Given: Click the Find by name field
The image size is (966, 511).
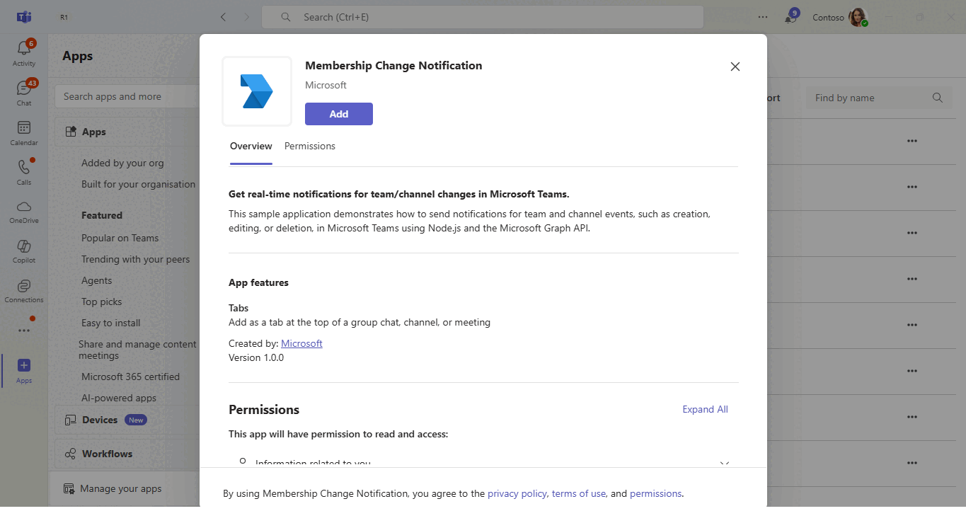Looking at the screenshot, I should (878, 98).
